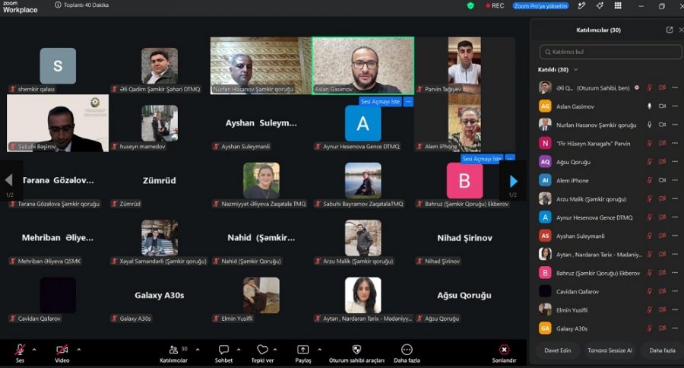The image size is (684, 368).
Task: Expand video options arrow next to Video
Action: [79, 350]
